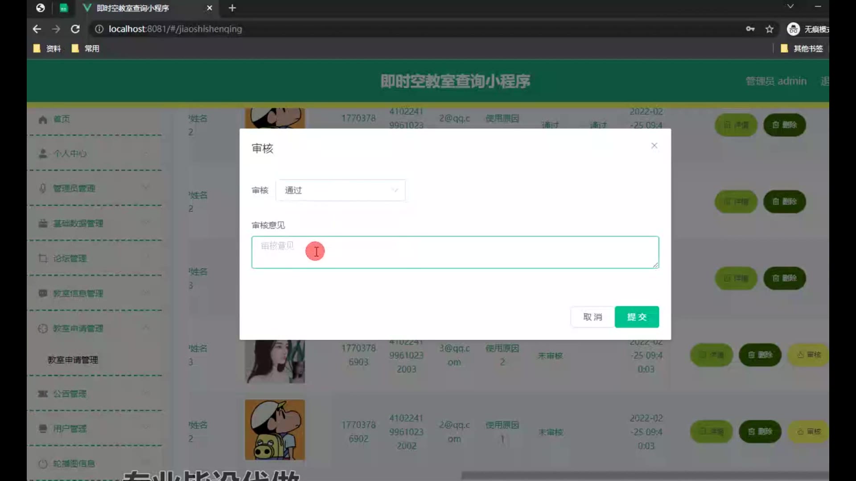Click the tab search chevron in title bar
This screenshot has height=481, width=856.
[x=790, y=6]
